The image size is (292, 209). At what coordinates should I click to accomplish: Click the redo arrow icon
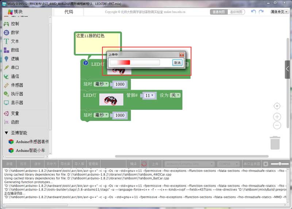(x=261, y=12)
